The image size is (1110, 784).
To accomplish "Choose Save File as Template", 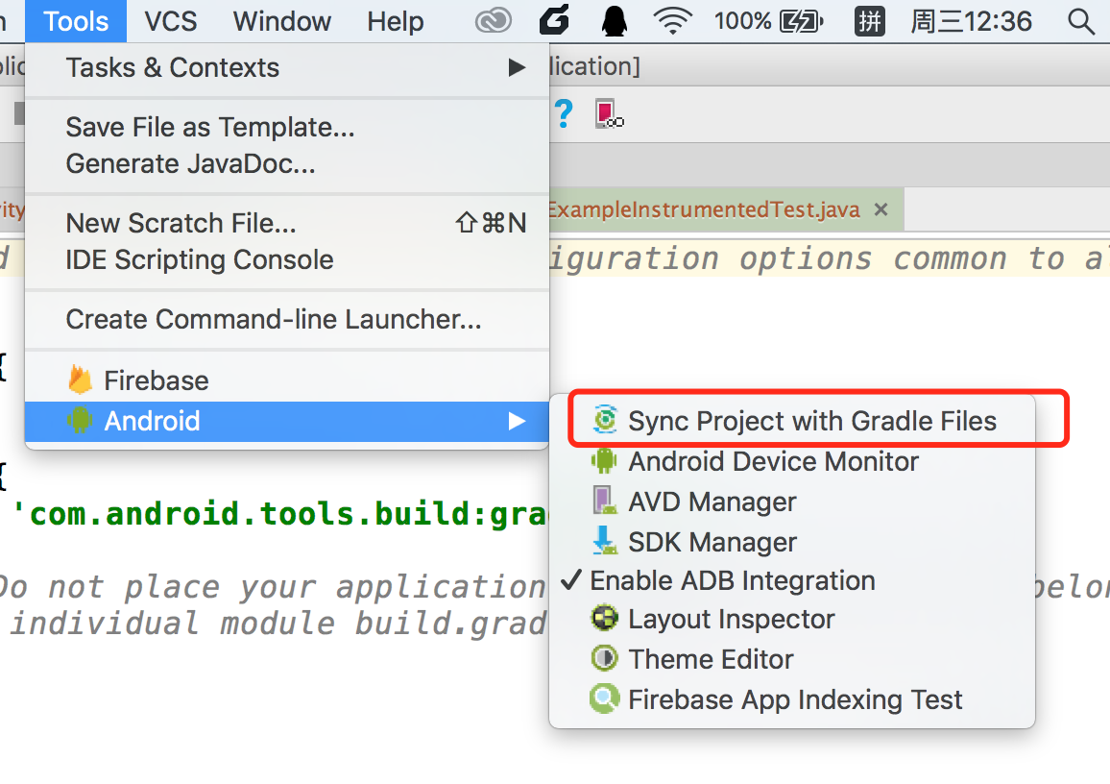I will [x=287, y=128].
